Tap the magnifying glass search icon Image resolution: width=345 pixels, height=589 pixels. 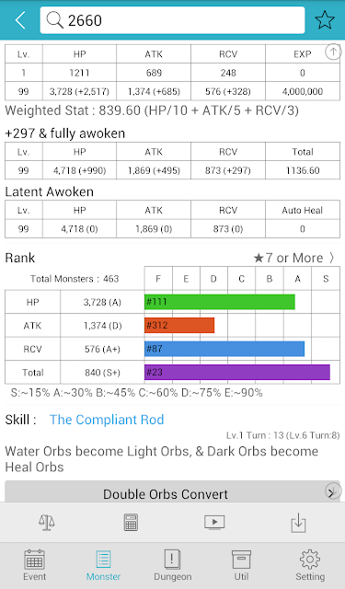coord(55,20)
